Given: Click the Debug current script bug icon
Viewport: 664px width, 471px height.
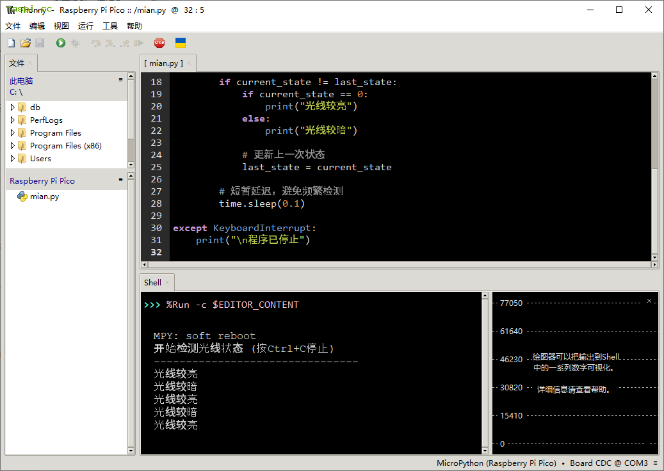Looking at the screenshot, I should point(75,43).
